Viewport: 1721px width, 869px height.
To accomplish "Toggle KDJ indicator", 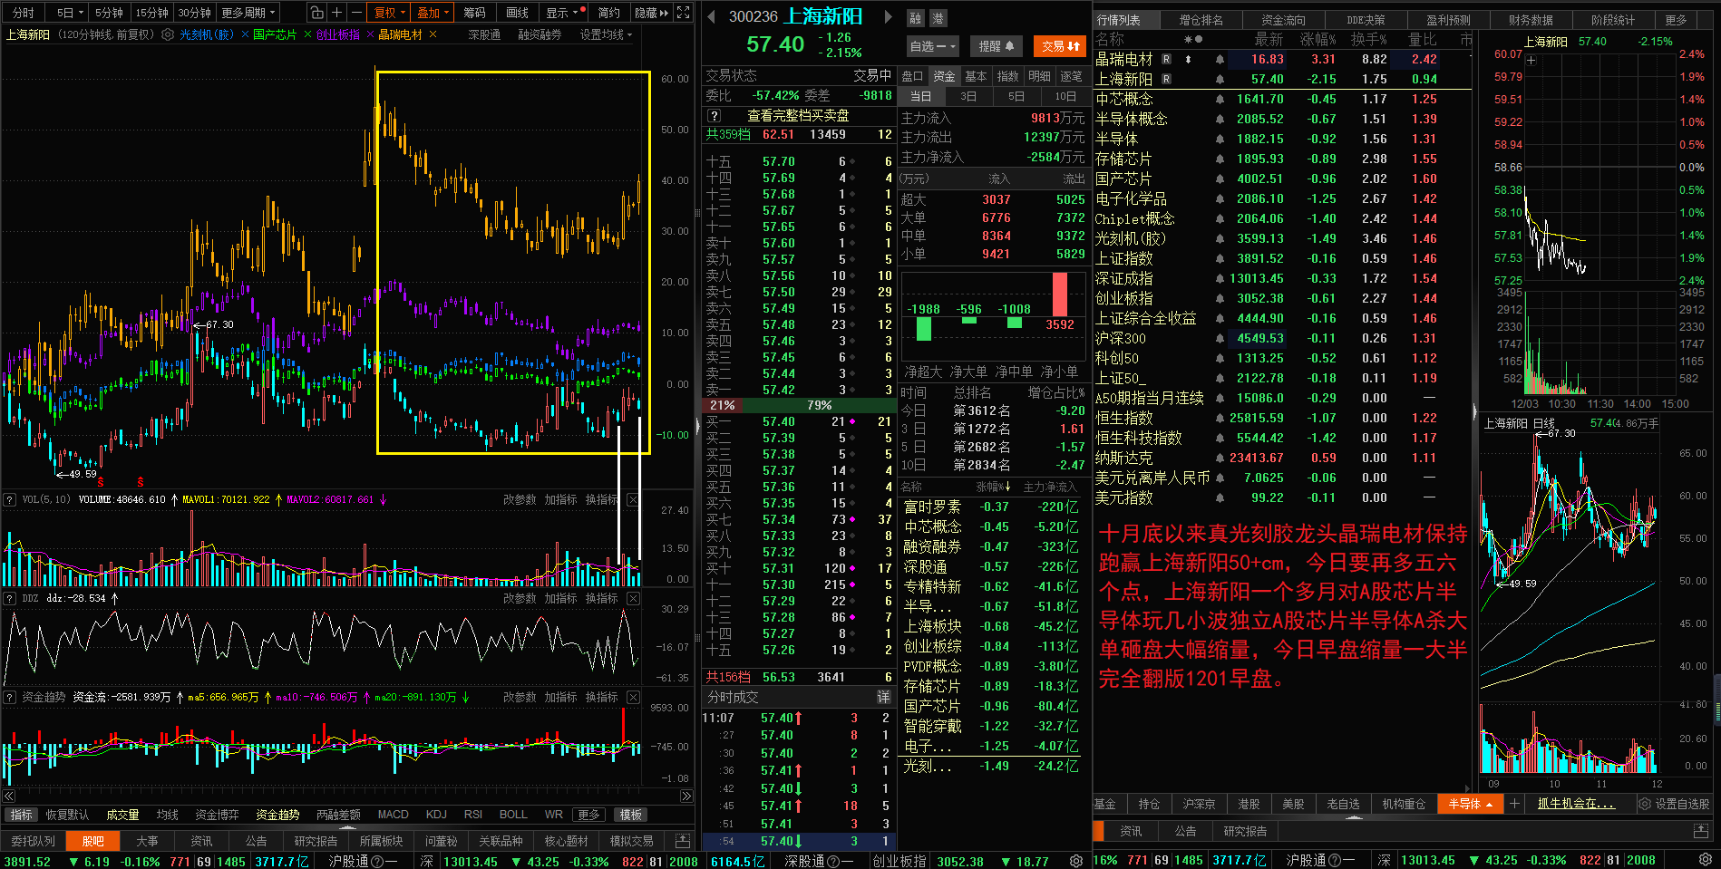I will click(x=436, y=815).
